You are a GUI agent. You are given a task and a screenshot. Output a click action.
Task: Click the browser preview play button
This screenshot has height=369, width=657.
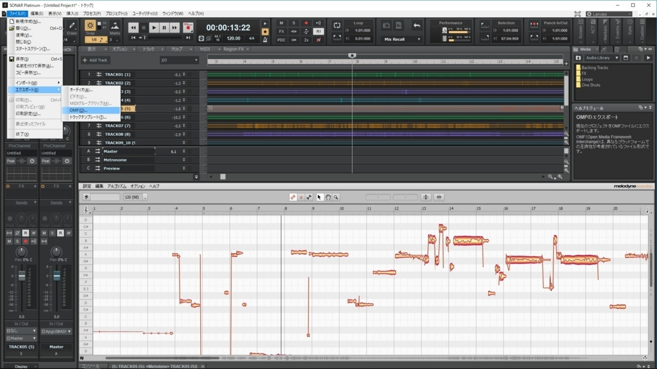click(648, 58)
